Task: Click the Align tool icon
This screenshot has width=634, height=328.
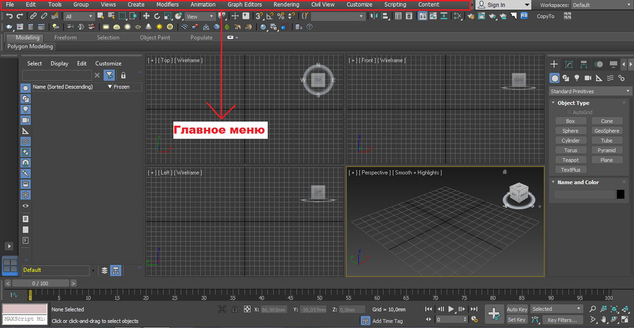Action: pos(385,16)
